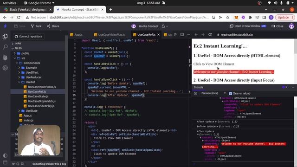Clear the console with the clear icon
The height and width of the screenshot is (167, 297).
tap(195, 93)
